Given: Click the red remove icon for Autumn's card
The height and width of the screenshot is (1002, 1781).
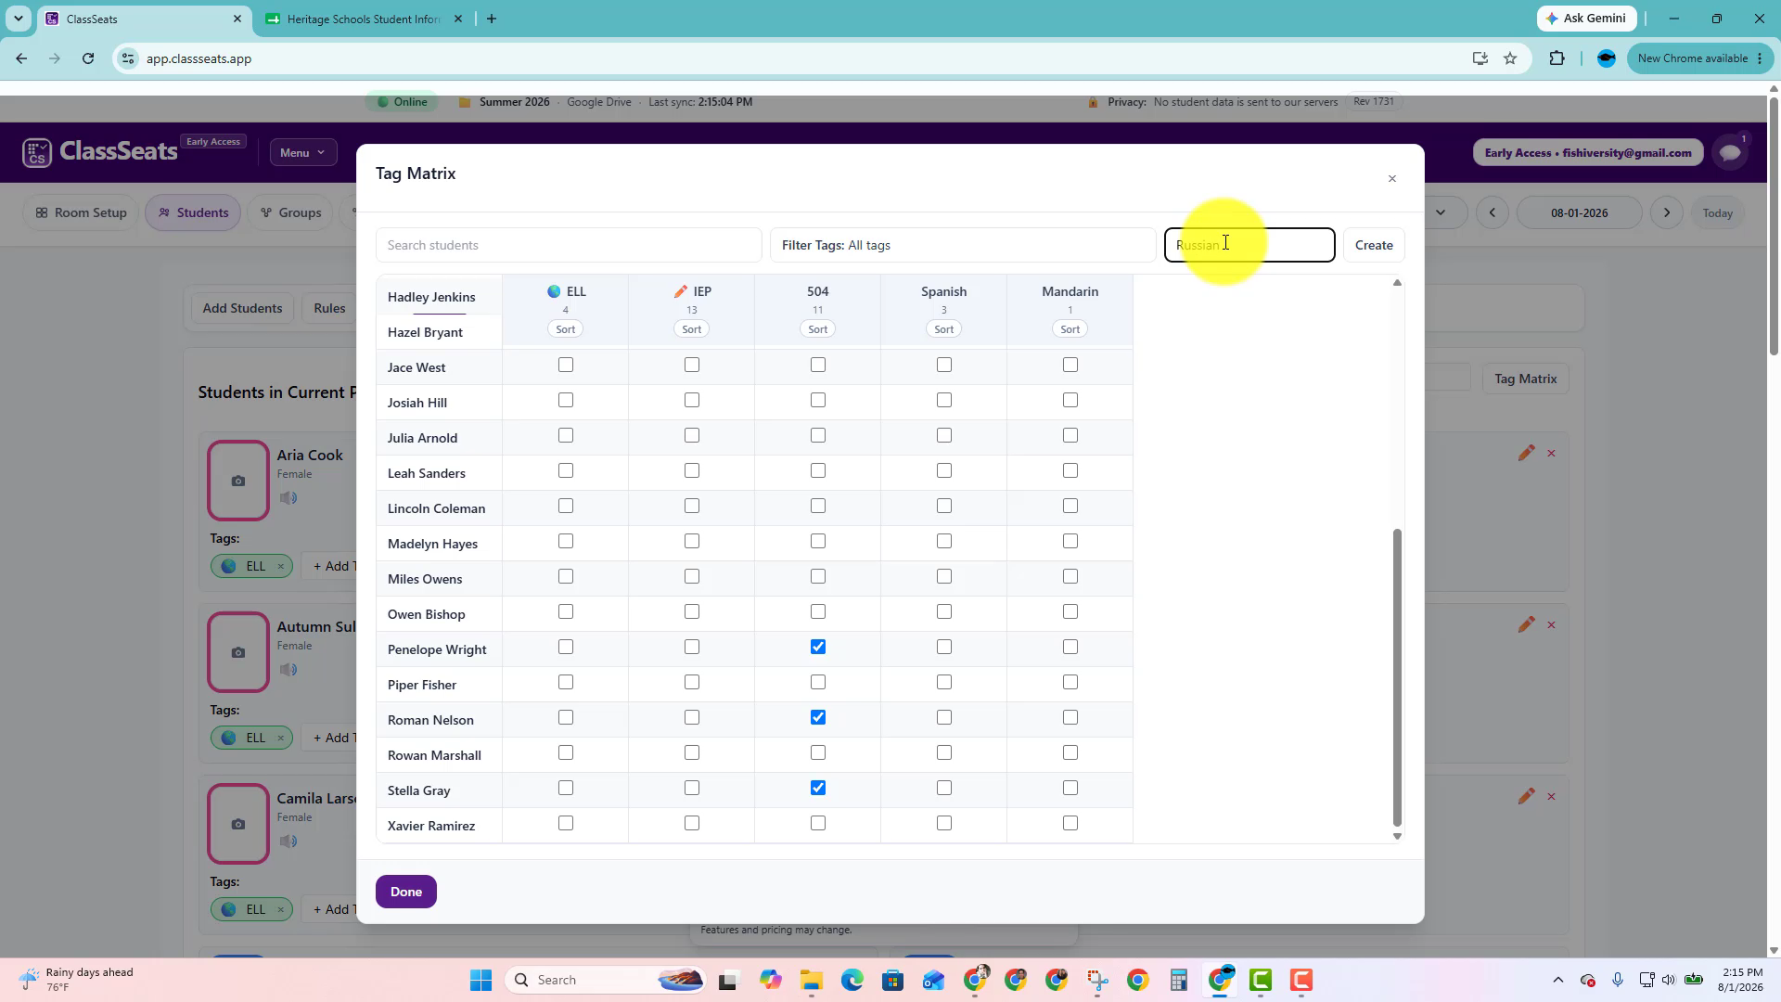Looking at the screenshot, I should (x=1551, y=625).
